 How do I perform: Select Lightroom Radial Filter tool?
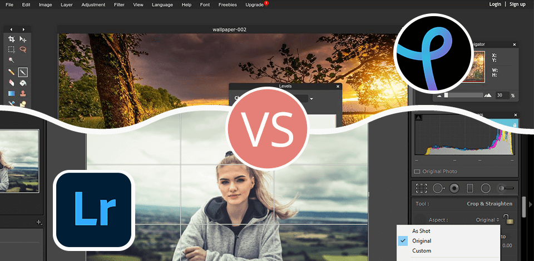[x=486, y=188]
